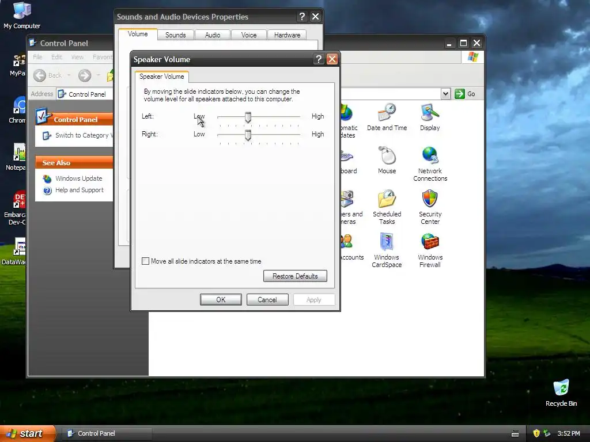Open Windows CardSpace icon
Viewport: 590px width, 442px height.
tap(387, 251)
